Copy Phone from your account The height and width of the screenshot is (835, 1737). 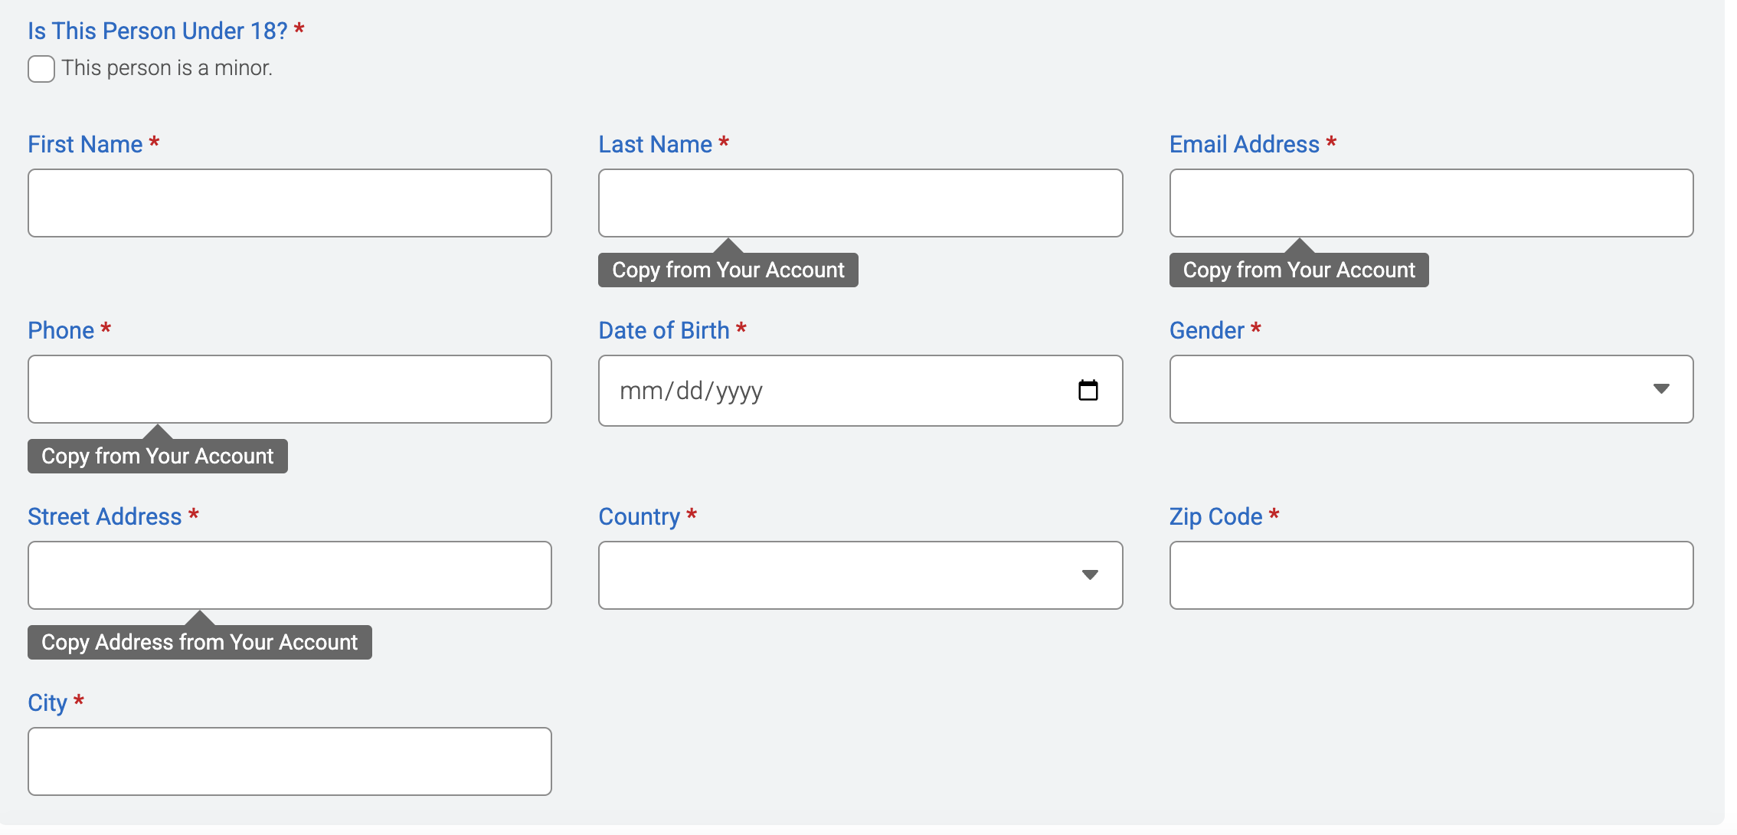click(x=157, y=457)
